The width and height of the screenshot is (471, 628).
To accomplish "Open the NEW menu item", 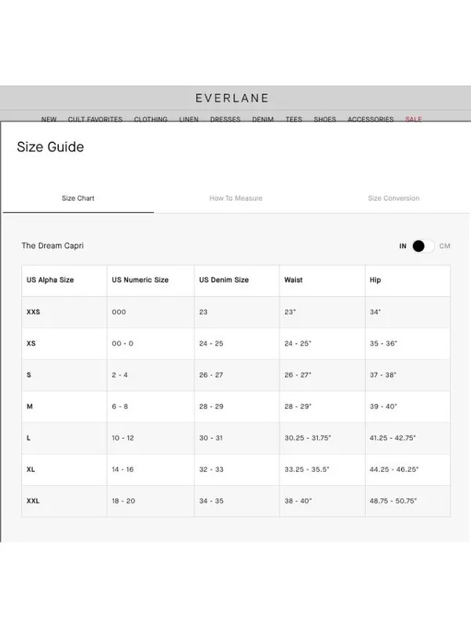I will (49, 119).
